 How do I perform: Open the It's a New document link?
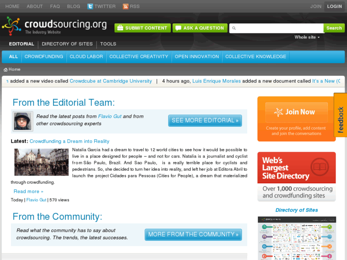coord(326,81)
